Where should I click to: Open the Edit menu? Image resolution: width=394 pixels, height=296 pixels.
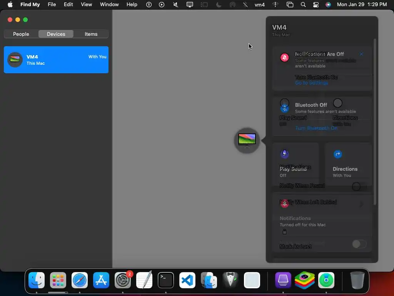pos(68,5)
